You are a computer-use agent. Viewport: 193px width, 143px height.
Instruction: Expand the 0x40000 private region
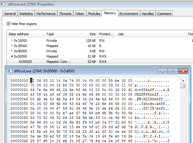coord(12,51)
